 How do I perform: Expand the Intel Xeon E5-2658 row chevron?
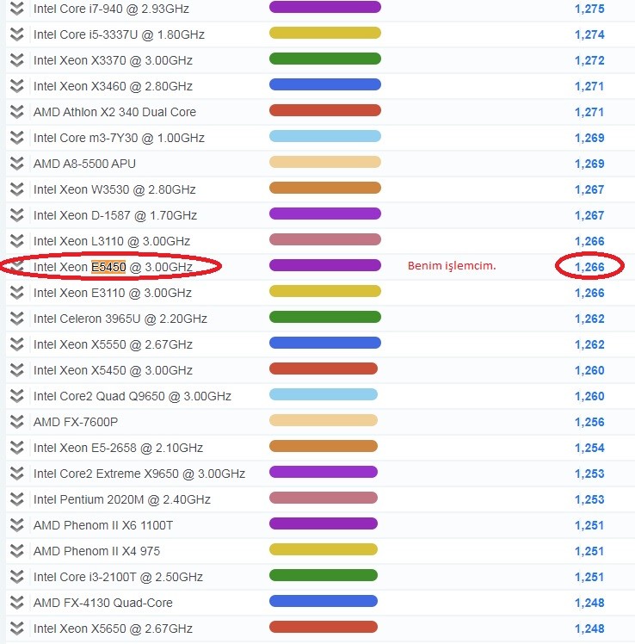17,448
